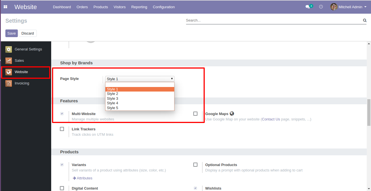
Task: Enable the Link Trackers checkbox
Action: click(x=62, y=129)
